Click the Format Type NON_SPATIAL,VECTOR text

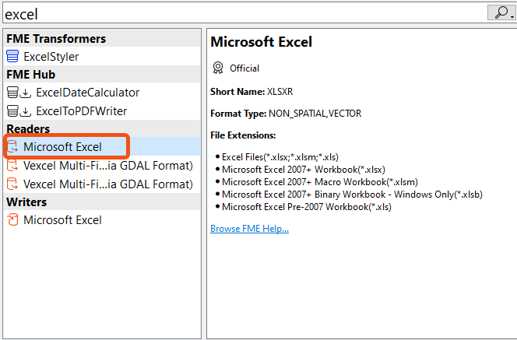tap(286, 114)
